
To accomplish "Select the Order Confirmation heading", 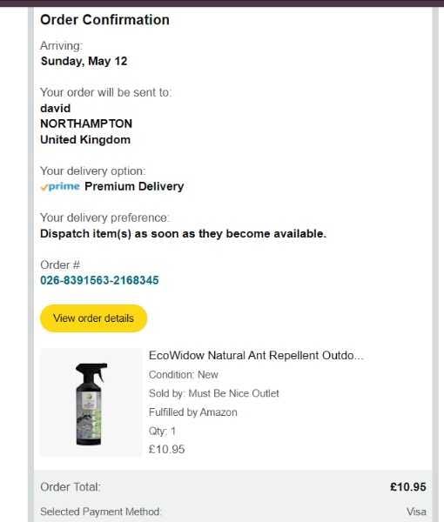I will click(105, 20).
